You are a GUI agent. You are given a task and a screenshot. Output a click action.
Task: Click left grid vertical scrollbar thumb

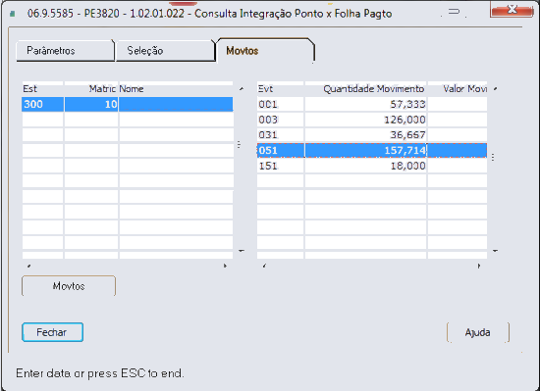(239, 145)
